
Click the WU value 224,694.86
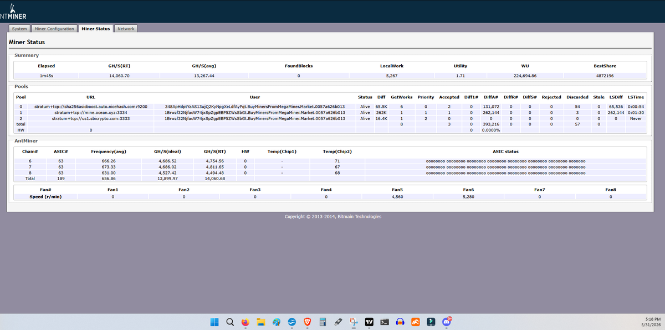[x=525, y=76]
